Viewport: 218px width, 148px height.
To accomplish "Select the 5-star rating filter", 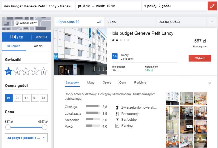I will click(43, 71).
